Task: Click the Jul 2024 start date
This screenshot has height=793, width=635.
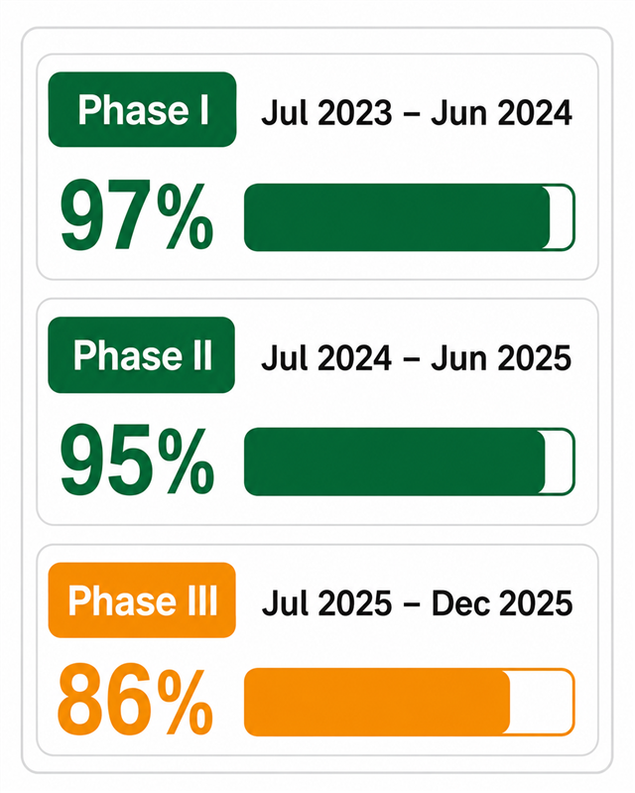Action: tap(326, 358)
